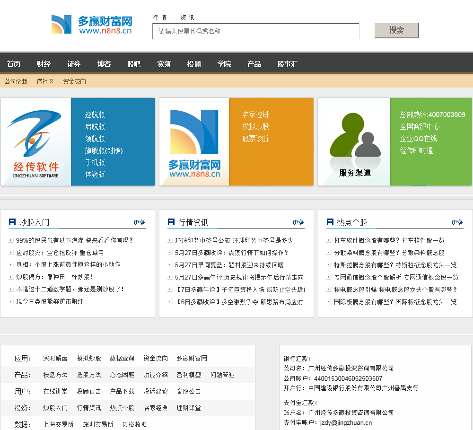Click the 多赢财富网 logo in the orange card
Screen dimensions: 473x430
coord(194,141)
